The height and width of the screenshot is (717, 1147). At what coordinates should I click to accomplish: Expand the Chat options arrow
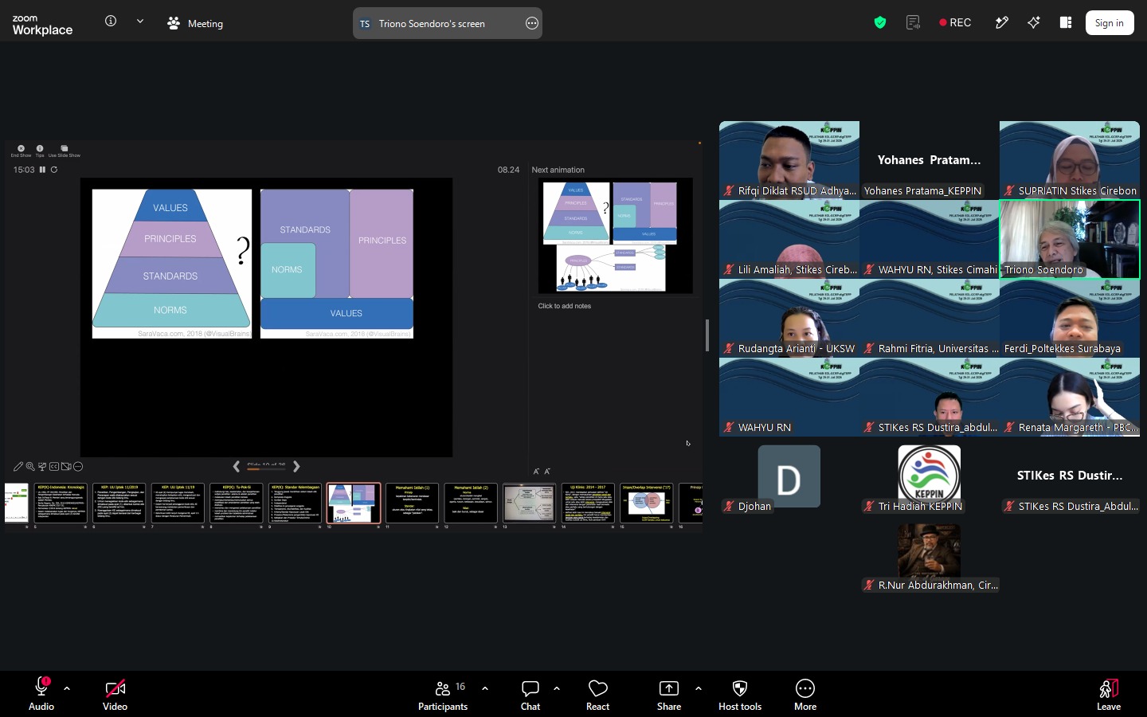click(x=557, y=688)
